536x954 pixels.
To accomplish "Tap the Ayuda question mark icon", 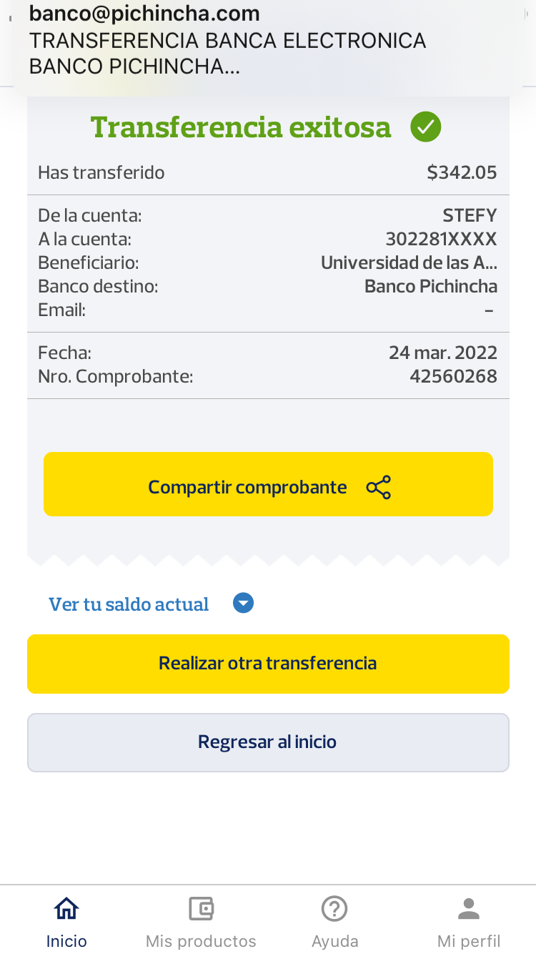I will point(334,909).
